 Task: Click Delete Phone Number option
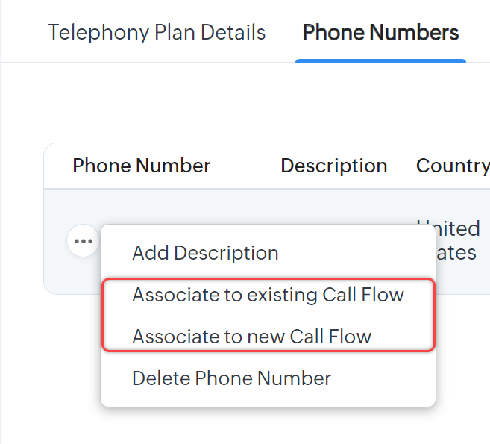pos(231,378)
